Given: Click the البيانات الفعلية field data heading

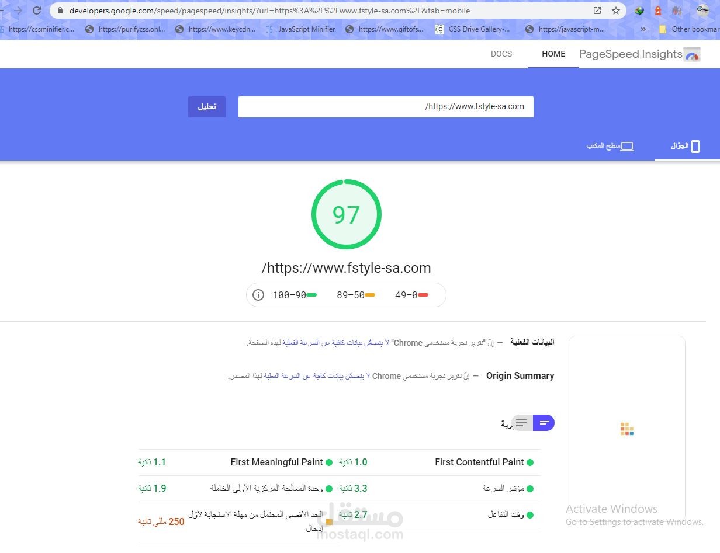Looking at the screenshot, I should [532, 342].
